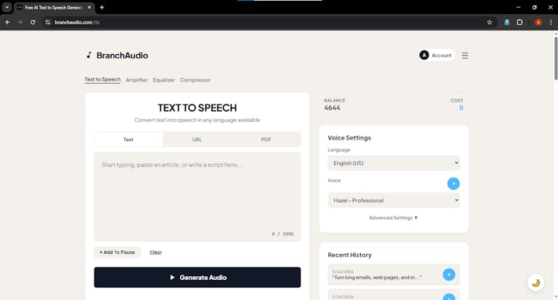Toggle dark mode moon icon

[536, 283]
